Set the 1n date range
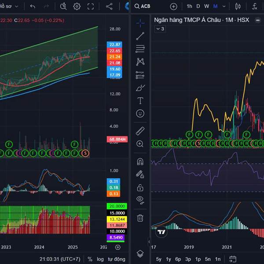This screenshot has width=264, height=264. [218, 259]
